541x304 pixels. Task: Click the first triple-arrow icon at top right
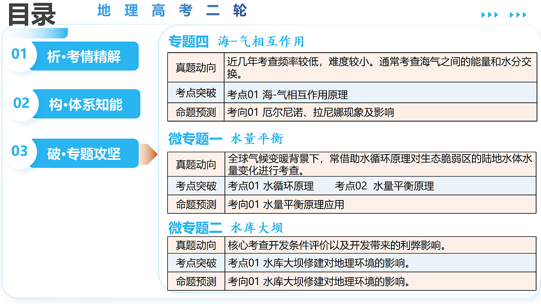click(x=490, y=15)
